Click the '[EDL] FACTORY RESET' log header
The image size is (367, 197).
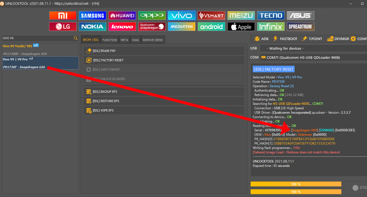coord(274,69)
